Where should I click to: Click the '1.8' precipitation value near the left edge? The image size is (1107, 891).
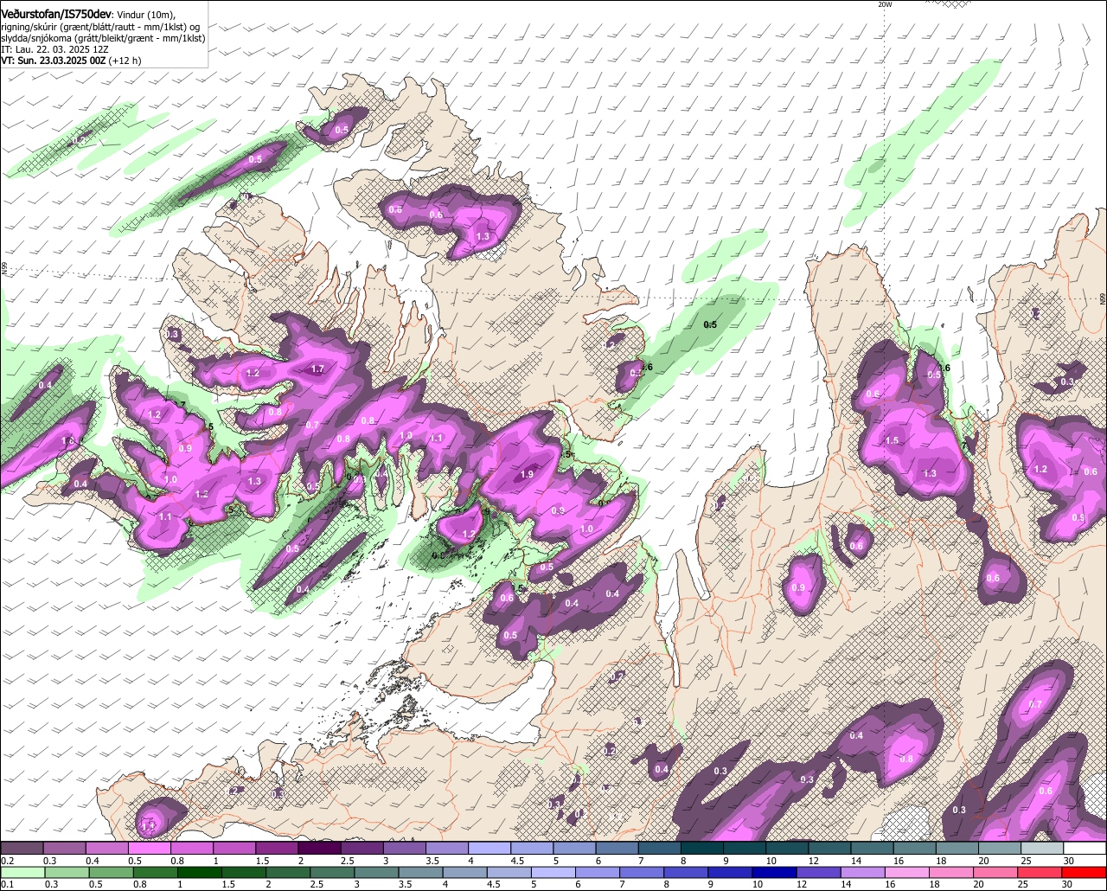[x=68, y=441]
